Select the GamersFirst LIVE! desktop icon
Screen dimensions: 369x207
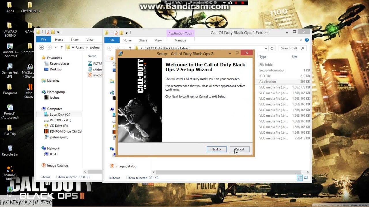10,71
